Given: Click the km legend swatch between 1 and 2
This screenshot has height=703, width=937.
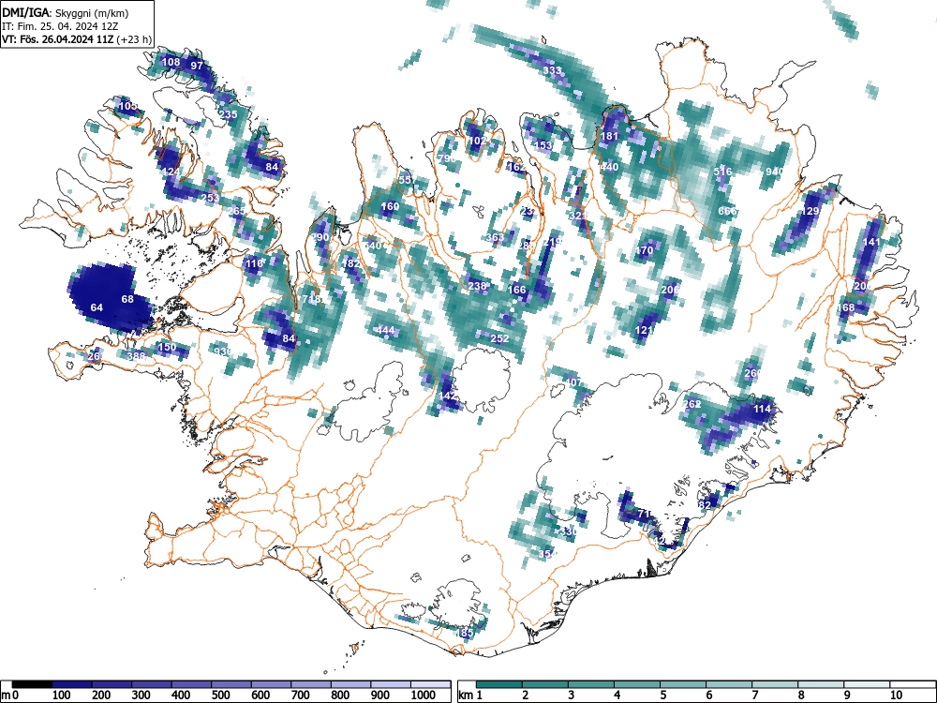Looking at the screenshot, I should 499,684.
